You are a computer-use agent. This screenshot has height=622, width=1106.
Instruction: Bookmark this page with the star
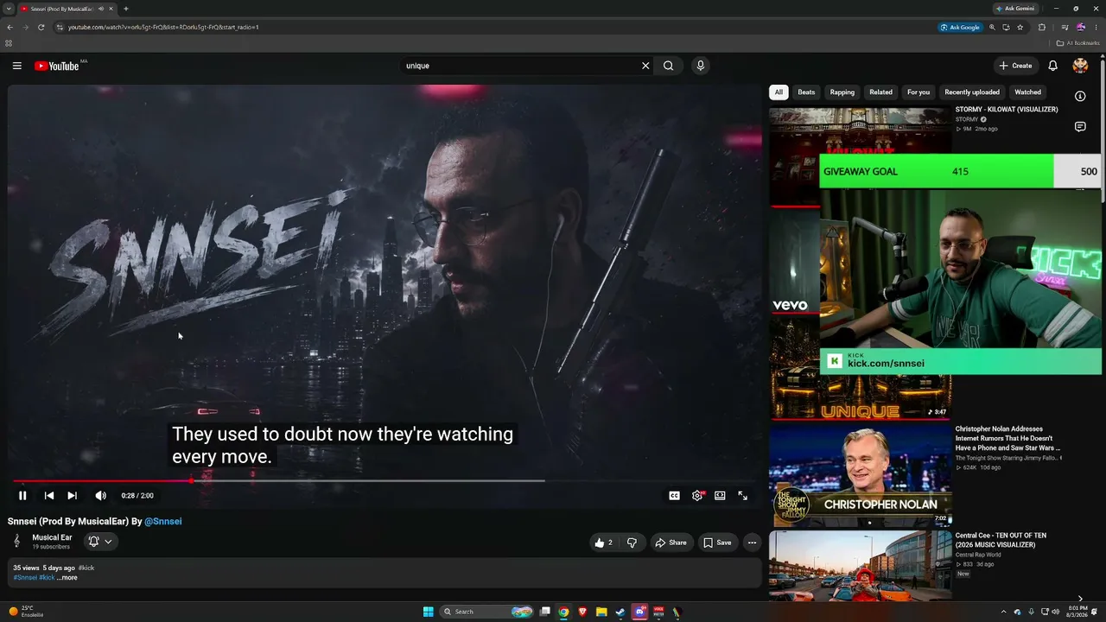coord(1020,27)
